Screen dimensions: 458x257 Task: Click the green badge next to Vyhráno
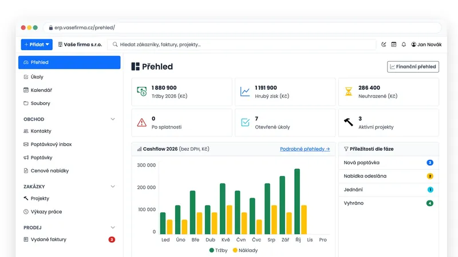click(430, 203)
